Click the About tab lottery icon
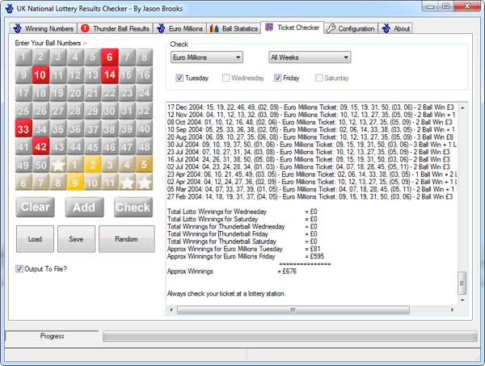 click(x=386, y=28)
